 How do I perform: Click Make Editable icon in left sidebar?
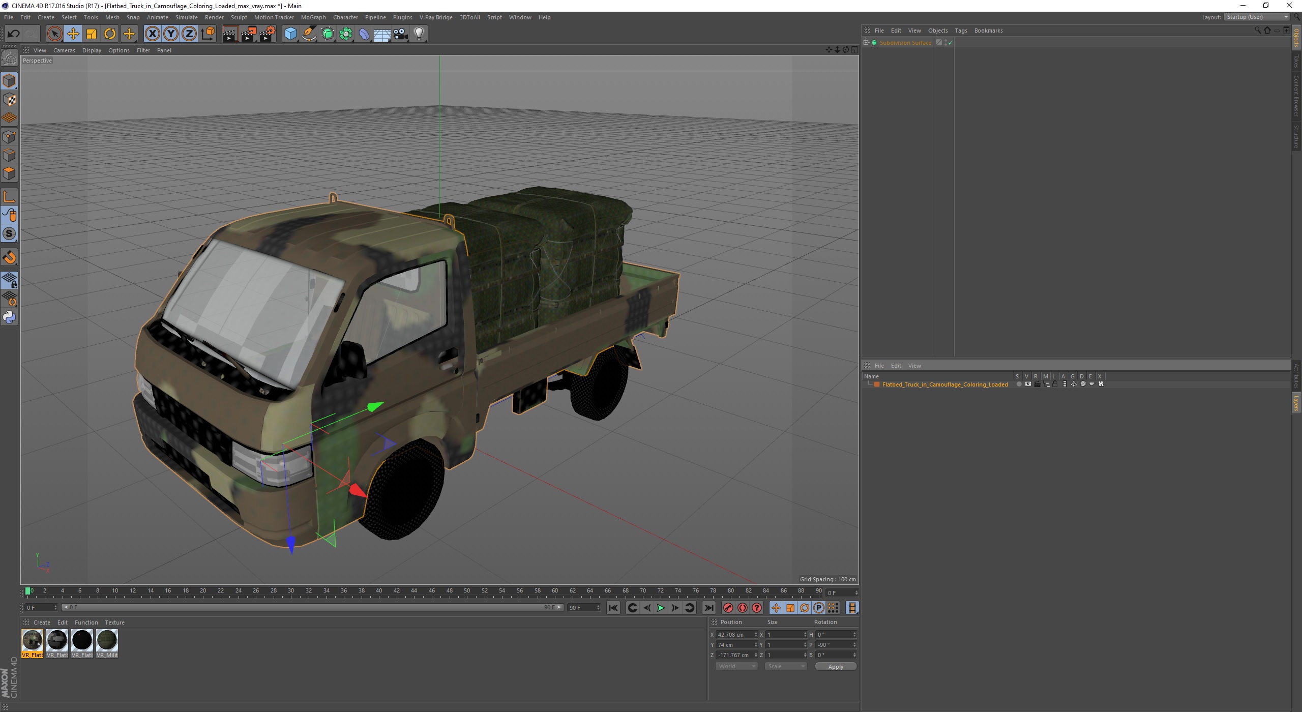pyautogui.click(x=9, y=57)
